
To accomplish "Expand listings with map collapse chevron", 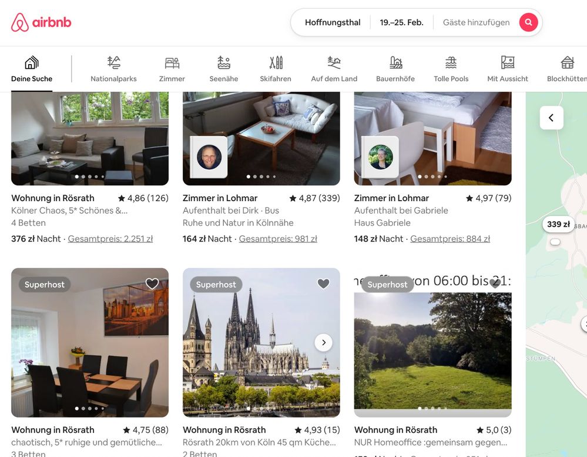I will (551, 118).
